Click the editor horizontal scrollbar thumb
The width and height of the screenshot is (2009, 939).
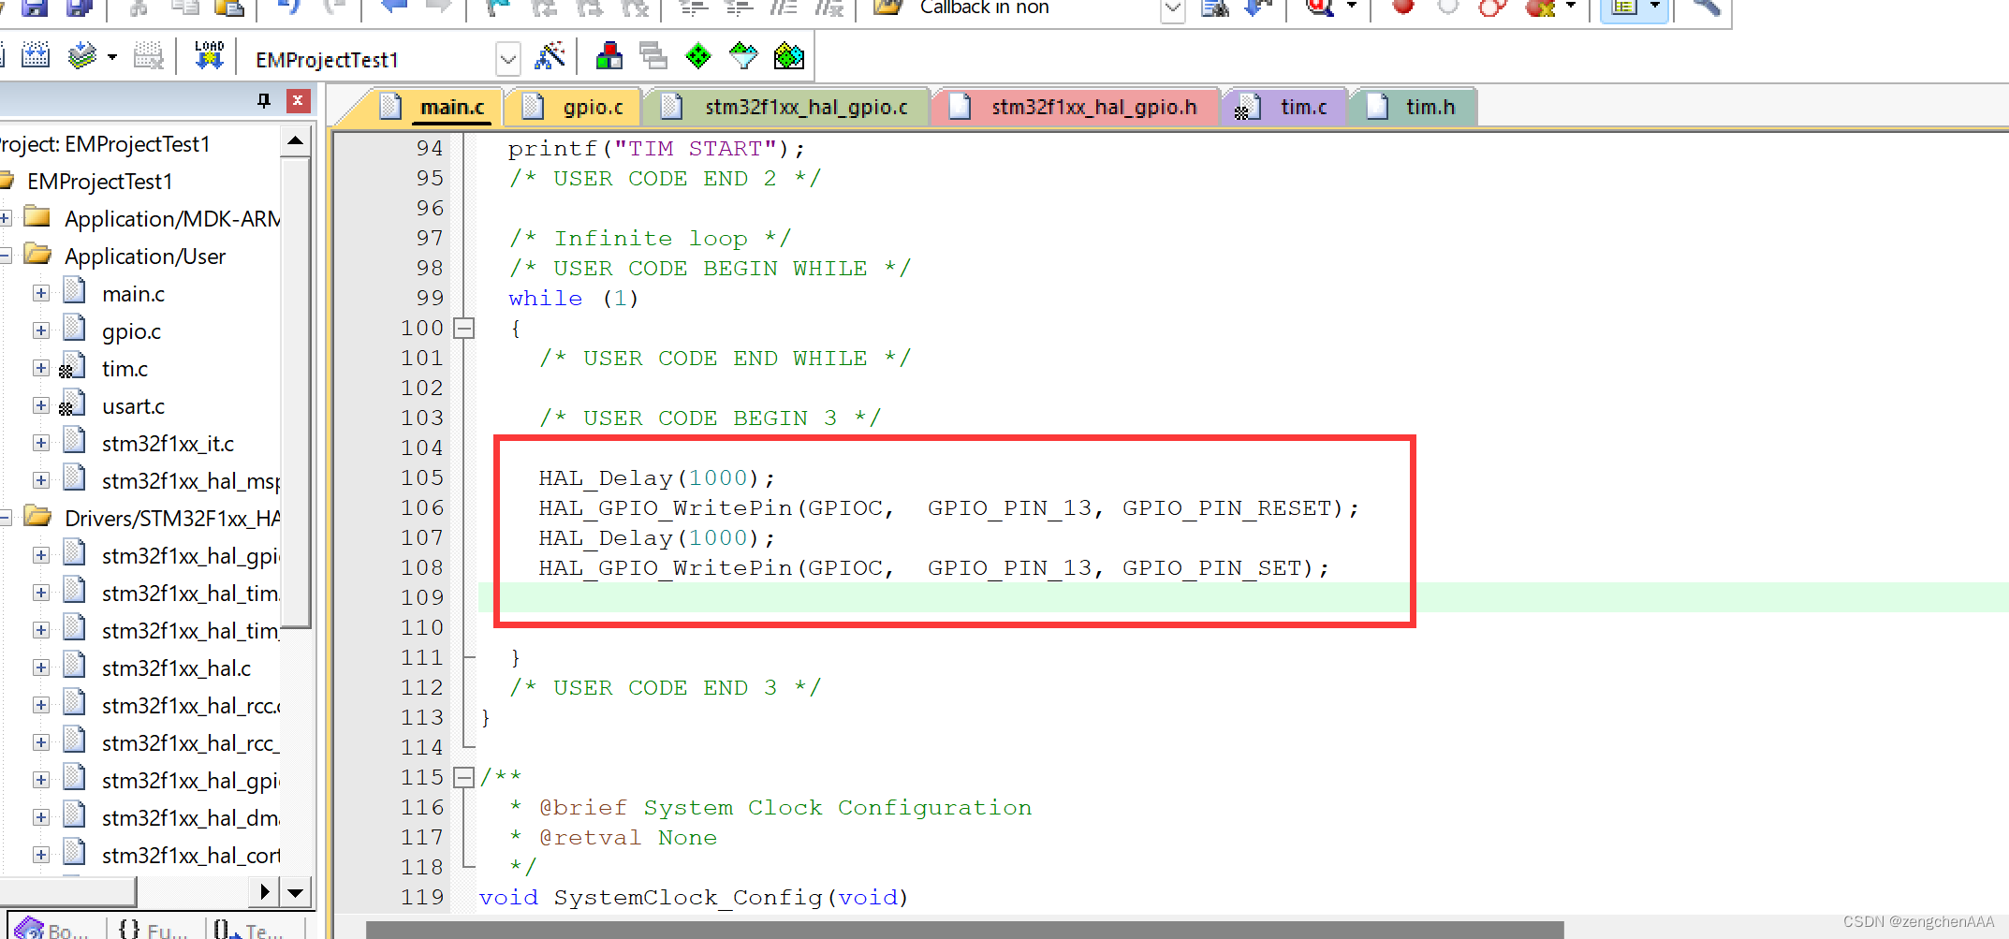coord(964,930)
